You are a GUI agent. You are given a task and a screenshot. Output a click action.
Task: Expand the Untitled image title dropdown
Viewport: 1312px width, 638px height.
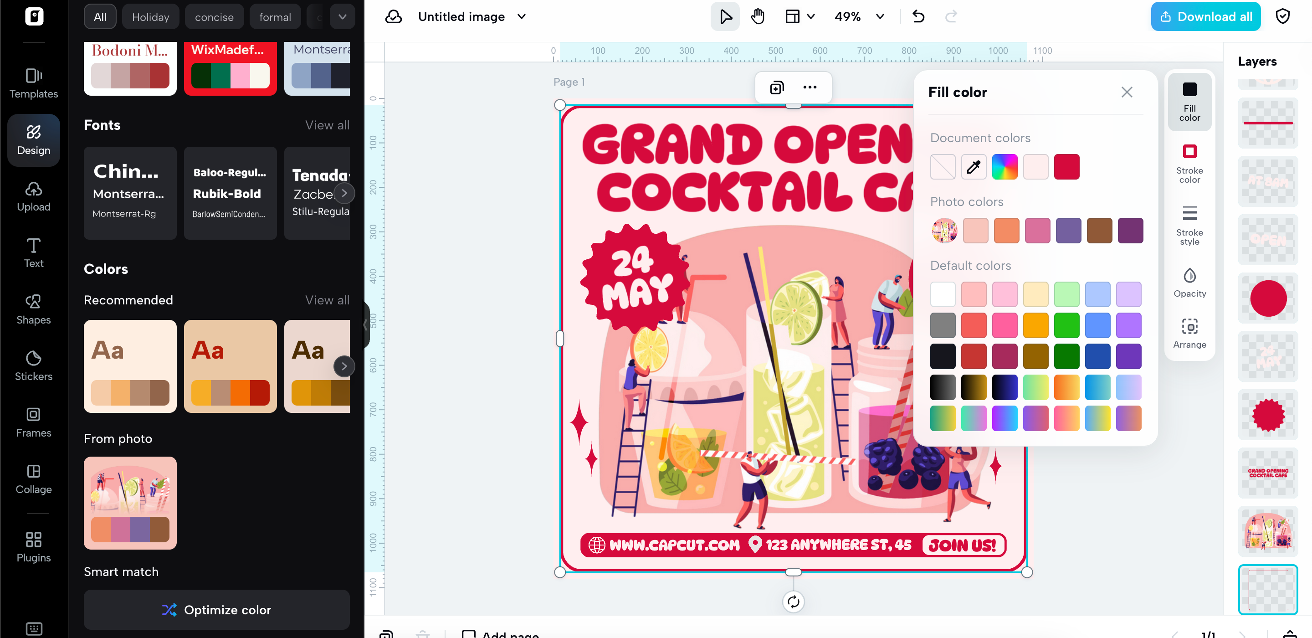[x=521, y=16]
